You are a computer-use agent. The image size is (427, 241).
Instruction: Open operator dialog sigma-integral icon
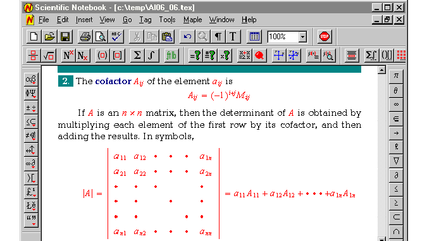click(x=371, y=56)
